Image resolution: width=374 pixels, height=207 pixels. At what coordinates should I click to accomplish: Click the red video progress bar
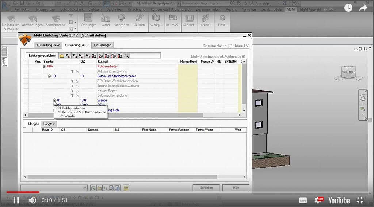click(x=22, y=192)
